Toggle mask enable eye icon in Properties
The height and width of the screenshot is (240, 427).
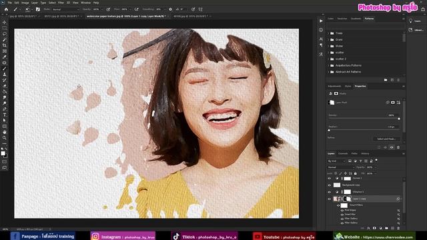(x=392, y=147)
